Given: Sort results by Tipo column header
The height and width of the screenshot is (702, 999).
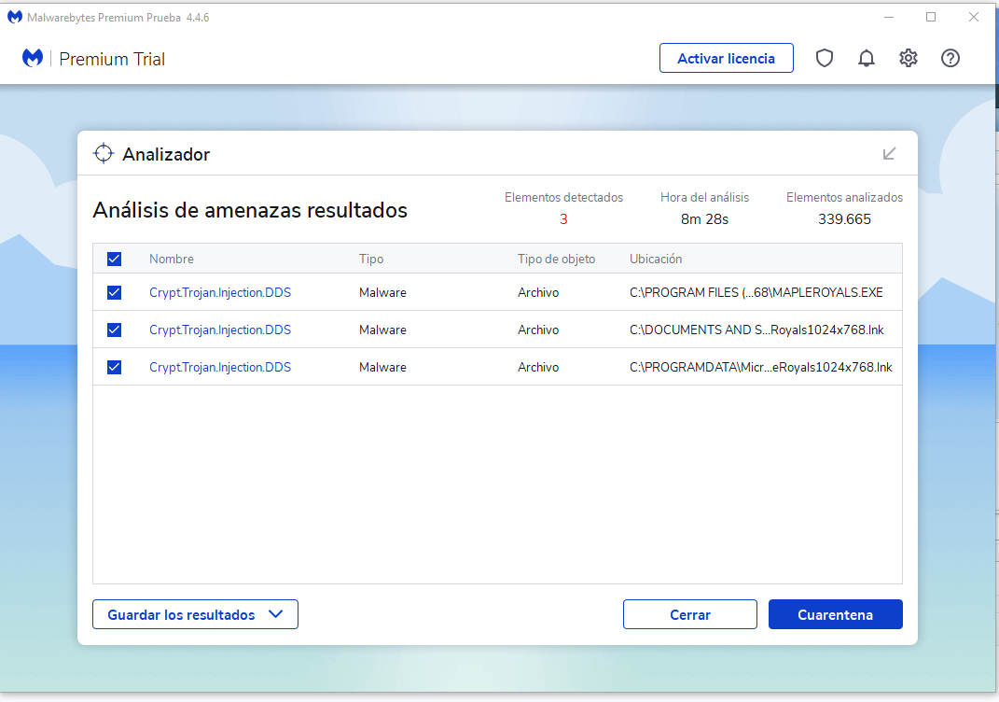Looking at the screenshot, I should 371,259.
